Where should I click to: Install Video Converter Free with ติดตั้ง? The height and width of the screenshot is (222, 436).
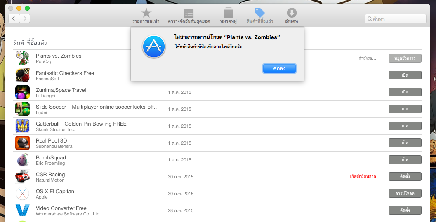point(405,210)
